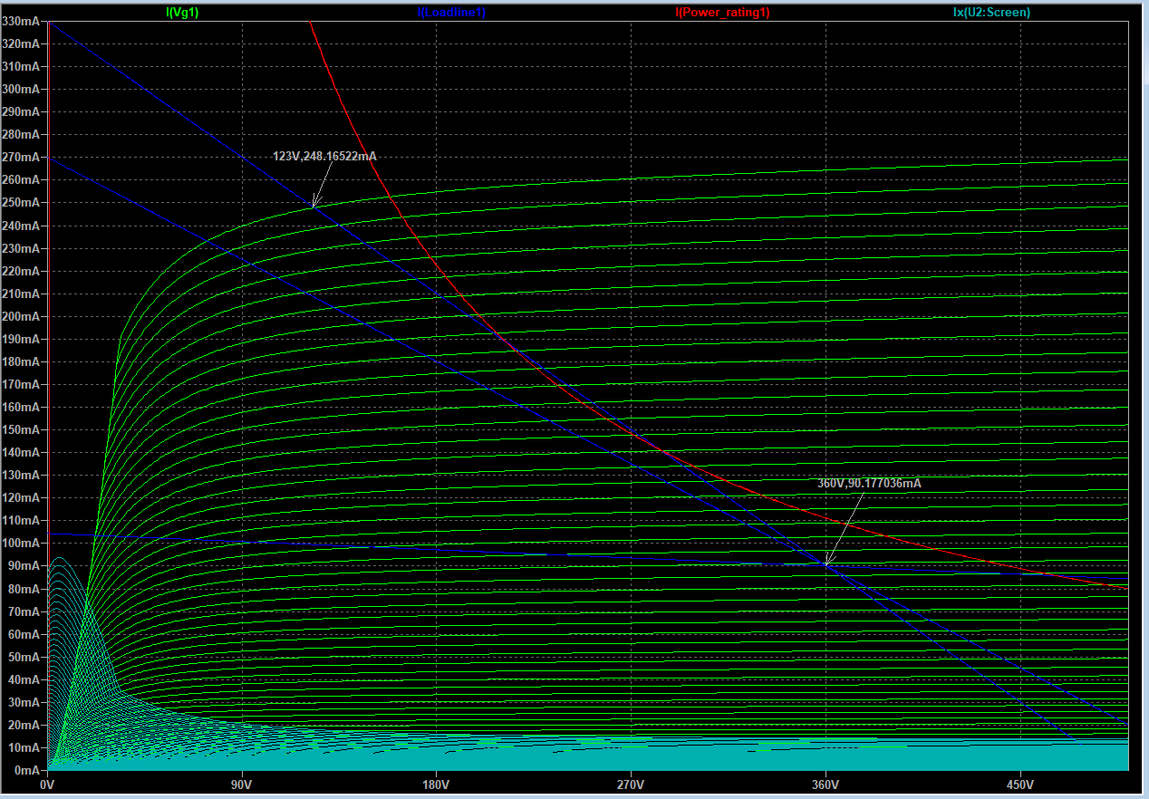Click the 90V horizontal axis label

click(242, 785)
